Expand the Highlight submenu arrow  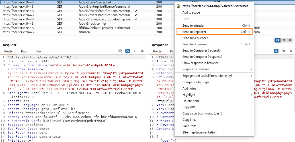point(251,95)
